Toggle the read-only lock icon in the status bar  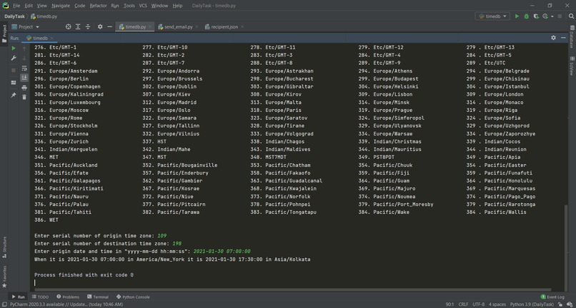tap(560, 304)
